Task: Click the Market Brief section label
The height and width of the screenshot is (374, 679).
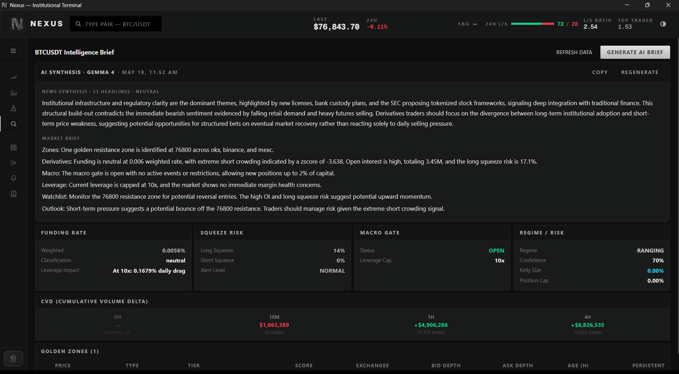Action: (x=61, y=138)
